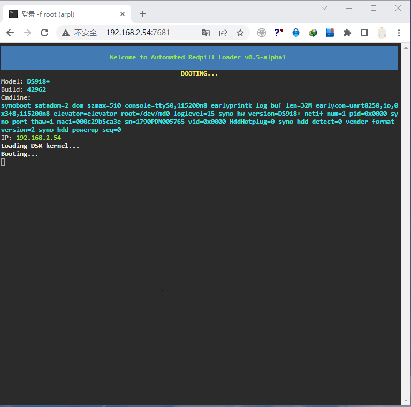This screenshot has width=411, height=407.
Task: Click the model value DS918+
Action: click(x=39, y=81)
